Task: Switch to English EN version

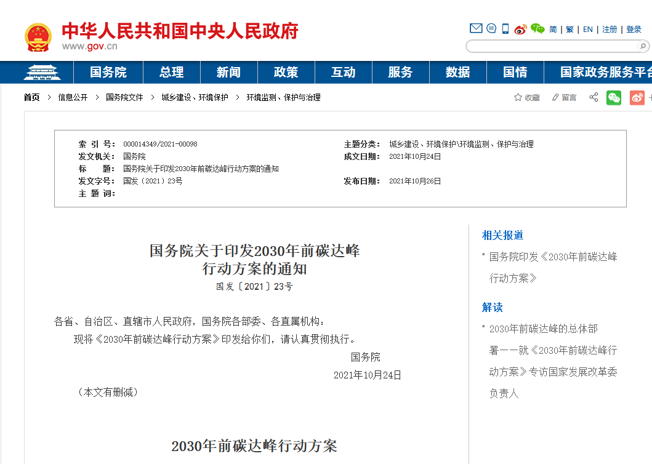Action: tap(588, 29)
